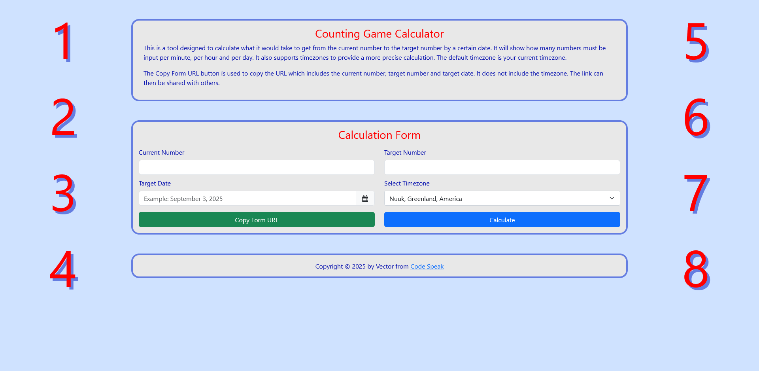Click the Current Number input field
759x371 pixels.
tap(257, 167)
